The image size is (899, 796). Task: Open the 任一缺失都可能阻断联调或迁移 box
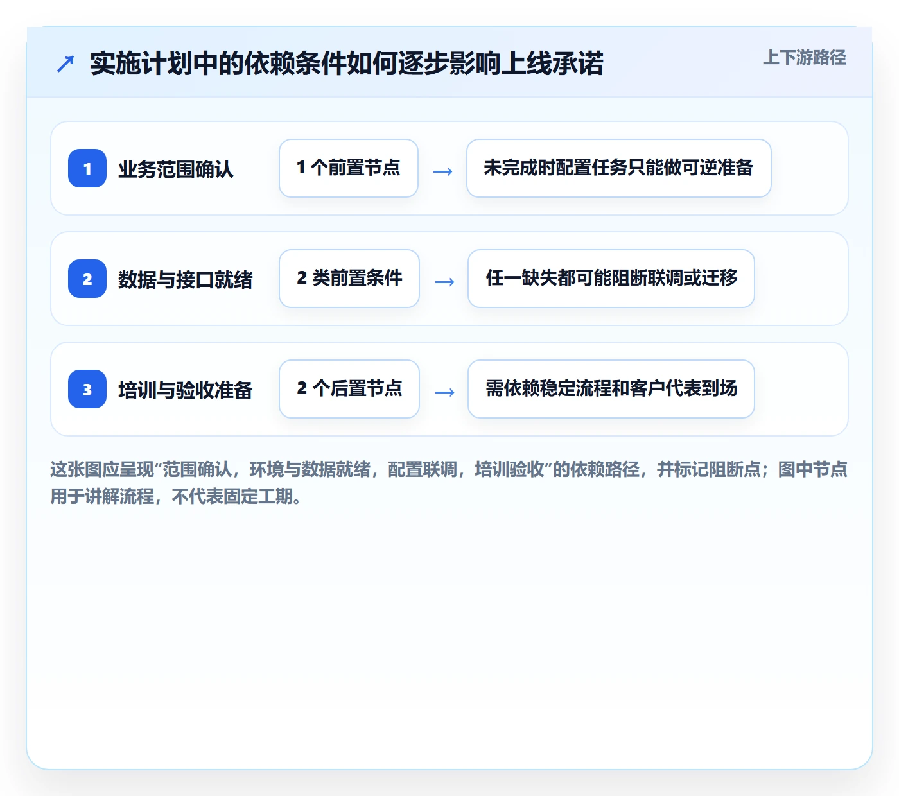[x=611, y=279]
